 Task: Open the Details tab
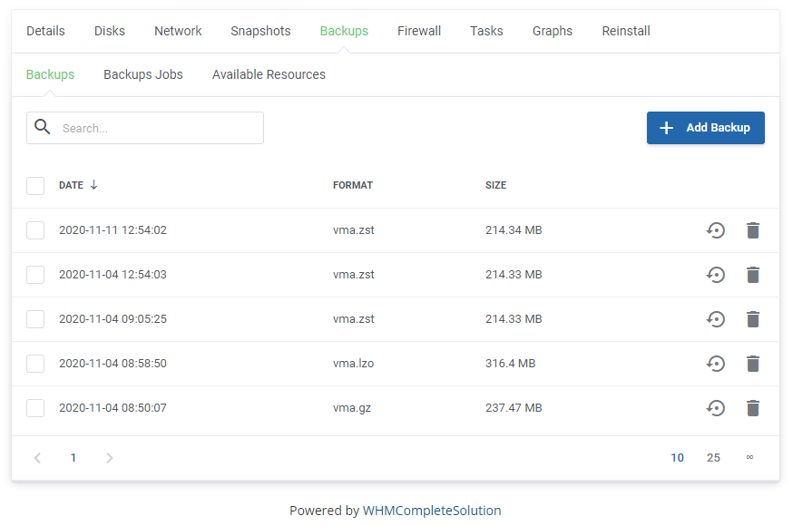[x=45, y=31]
